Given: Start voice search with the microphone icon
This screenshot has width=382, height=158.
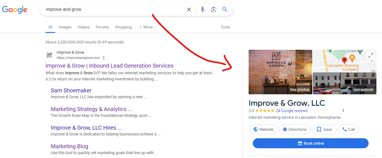Looking at the screenshot, I should pyautogui.click(x=203, y=9).
